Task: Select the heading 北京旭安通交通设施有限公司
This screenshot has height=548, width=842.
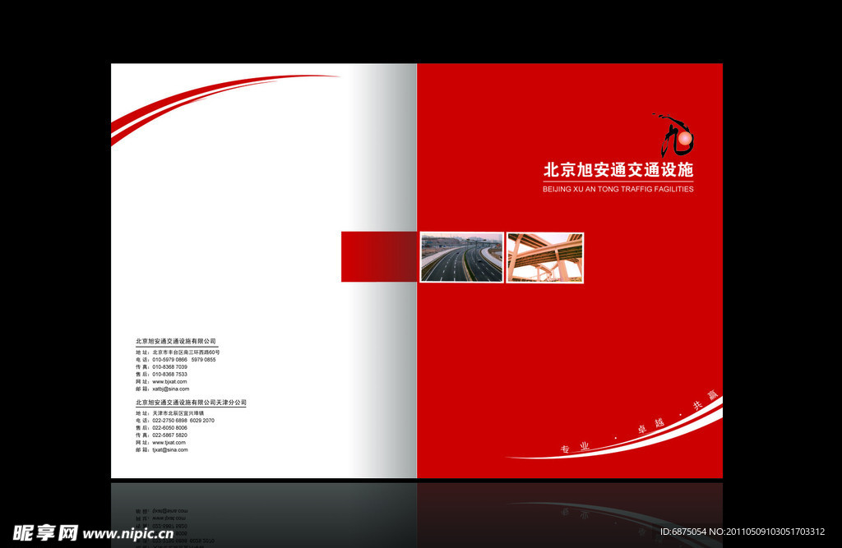Action: point(176,341)
